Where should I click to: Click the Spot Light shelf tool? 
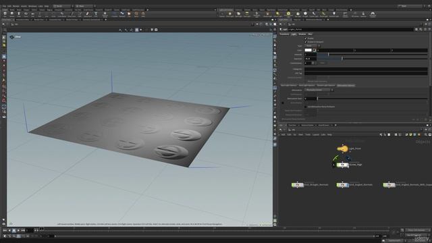pos(238,14)
